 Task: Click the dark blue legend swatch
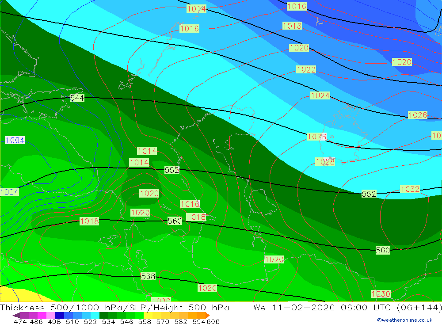coord(60,315)
